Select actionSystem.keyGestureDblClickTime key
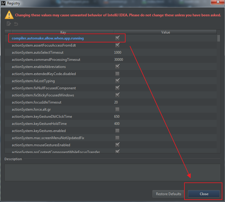This screenshot has height=202, width=225. 42,117
